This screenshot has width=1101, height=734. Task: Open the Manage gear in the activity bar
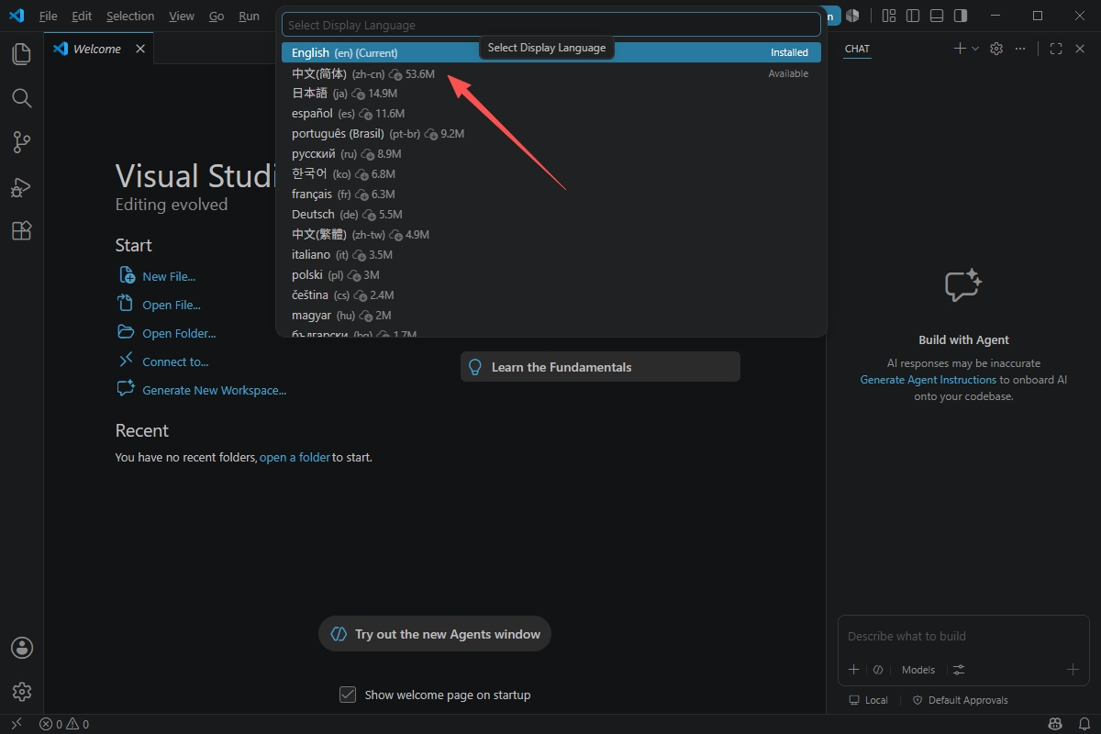point(22,692)
